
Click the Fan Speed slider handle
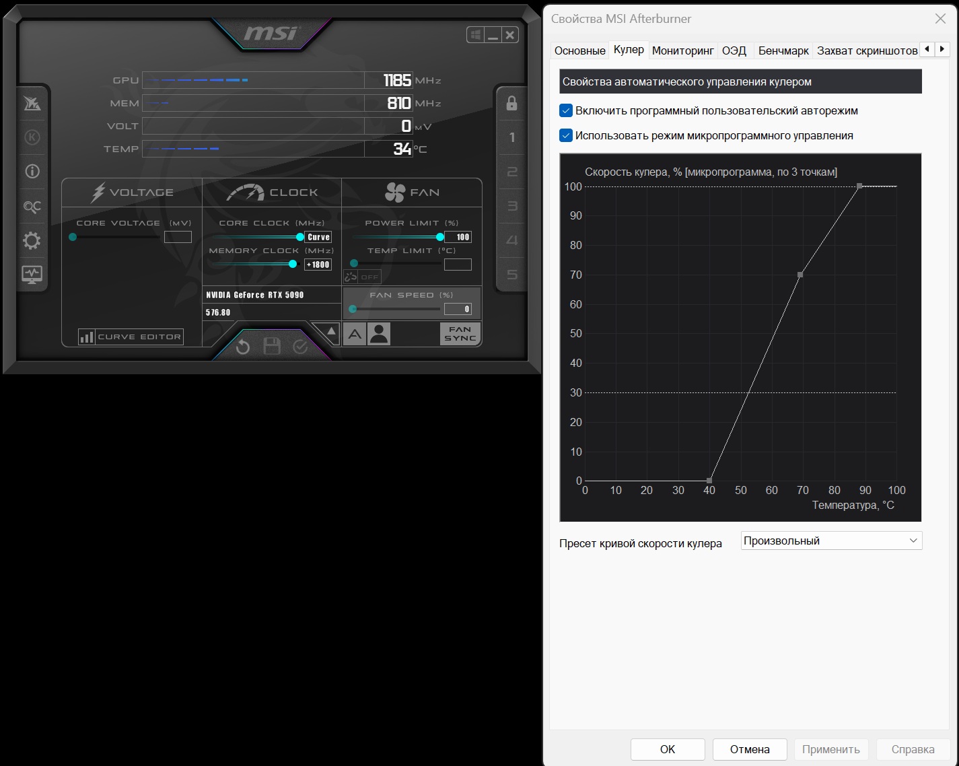(353, 309)
